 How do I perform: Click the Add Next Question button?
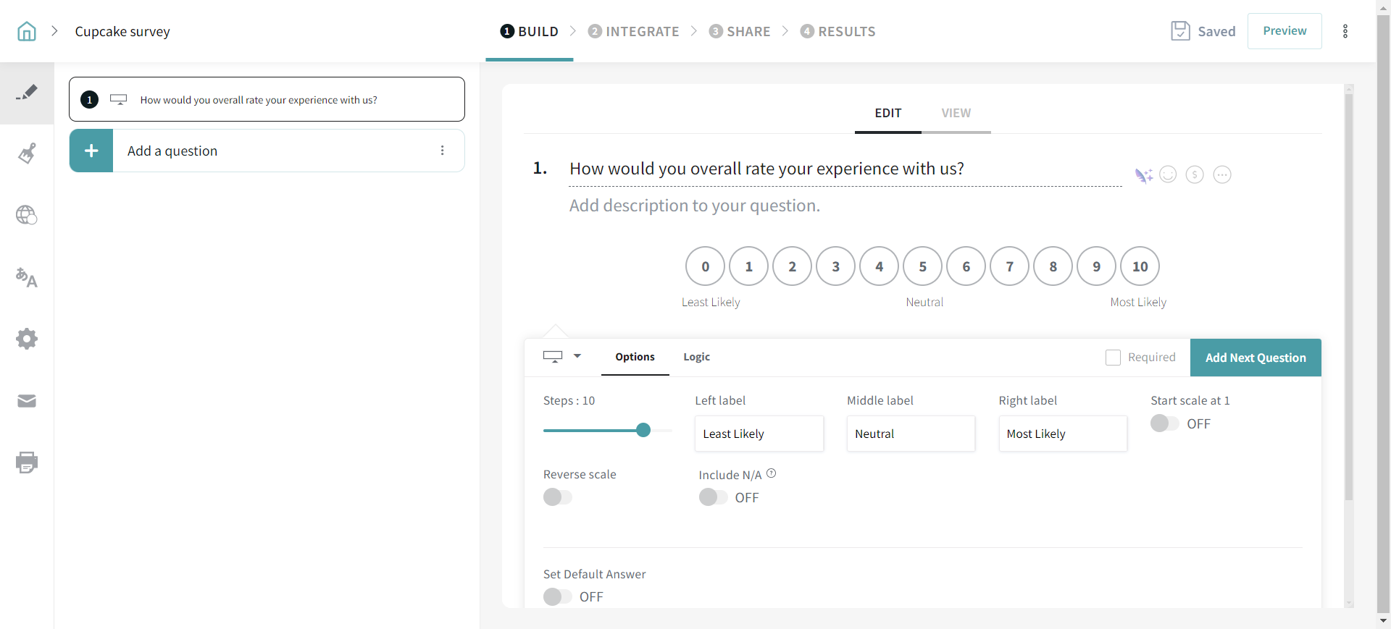[x=1256, y=358]
